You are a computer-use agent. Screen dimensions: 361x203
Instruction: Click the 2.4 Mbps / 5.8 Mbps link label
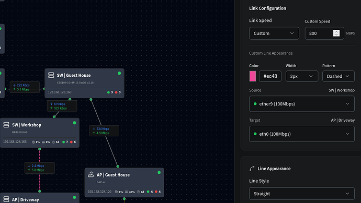click(x=40, y=168)
